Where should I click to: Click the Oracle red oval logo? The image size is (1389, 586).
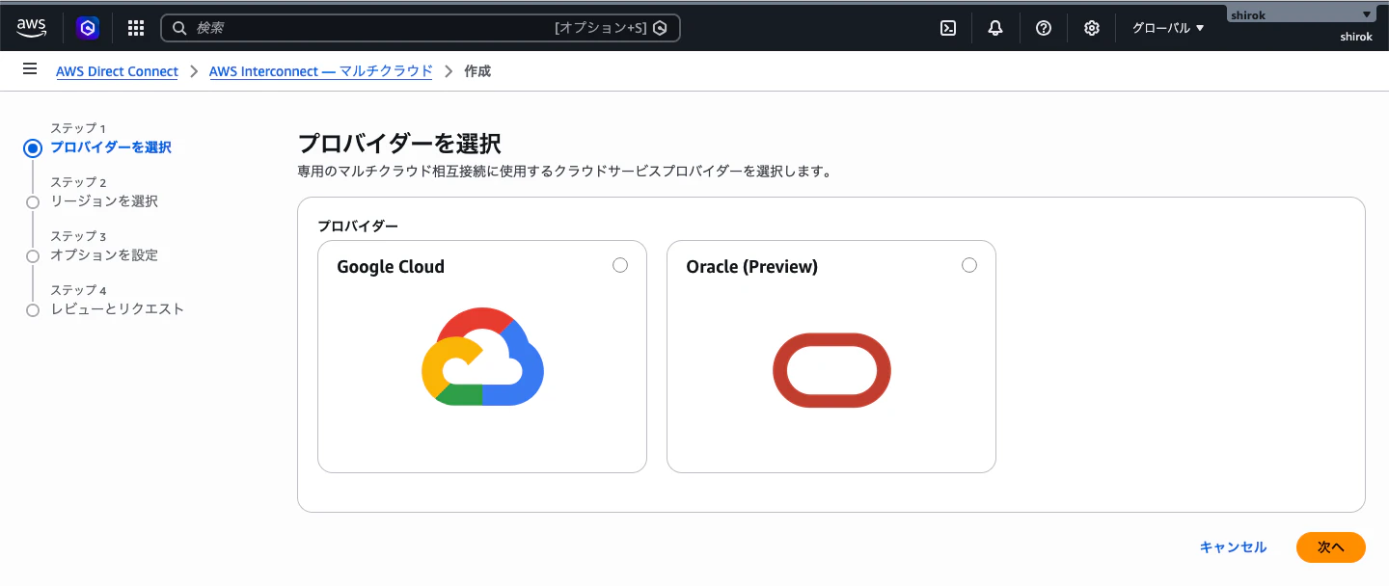click(831, 370)
